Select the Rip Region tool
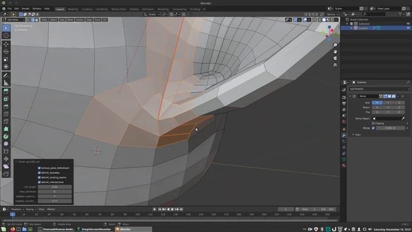 pyautogui.click(x=6, y=174)
